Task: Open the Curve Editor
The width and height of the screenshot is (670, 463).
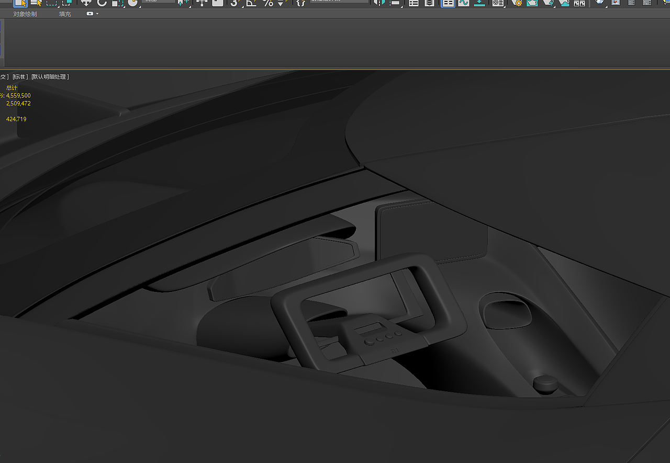Action: pos(463,2)
